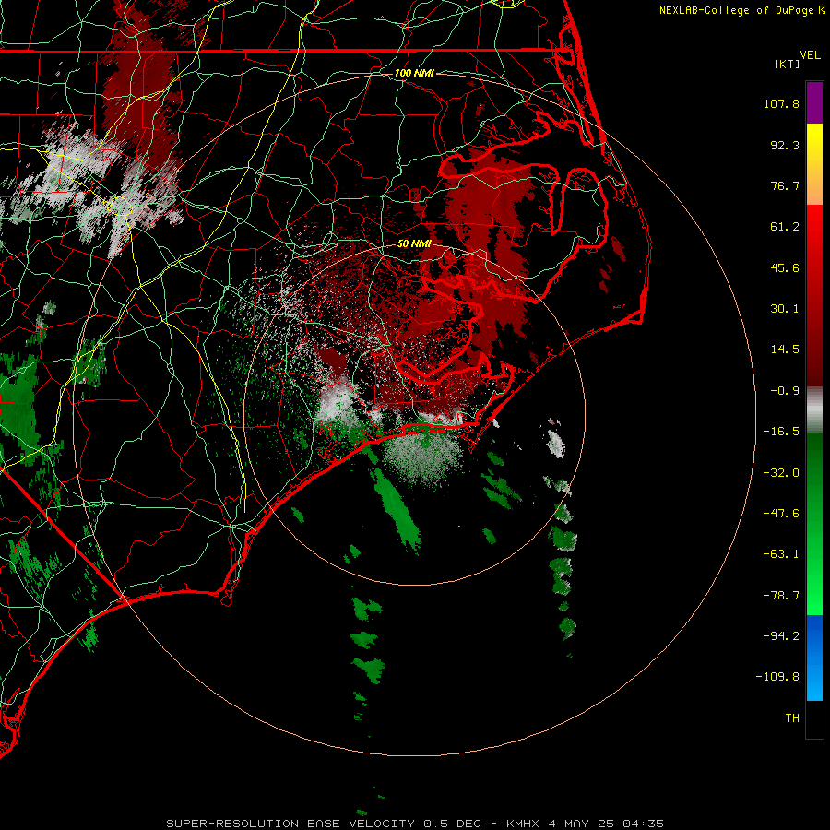Click the blue segment of the color bar
Image resolution: width=830 pixels, height=830 pixels.
tap(814, 658)
